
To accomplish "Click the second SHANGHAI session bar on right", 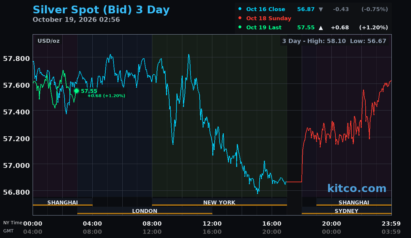I will point(354,202).
